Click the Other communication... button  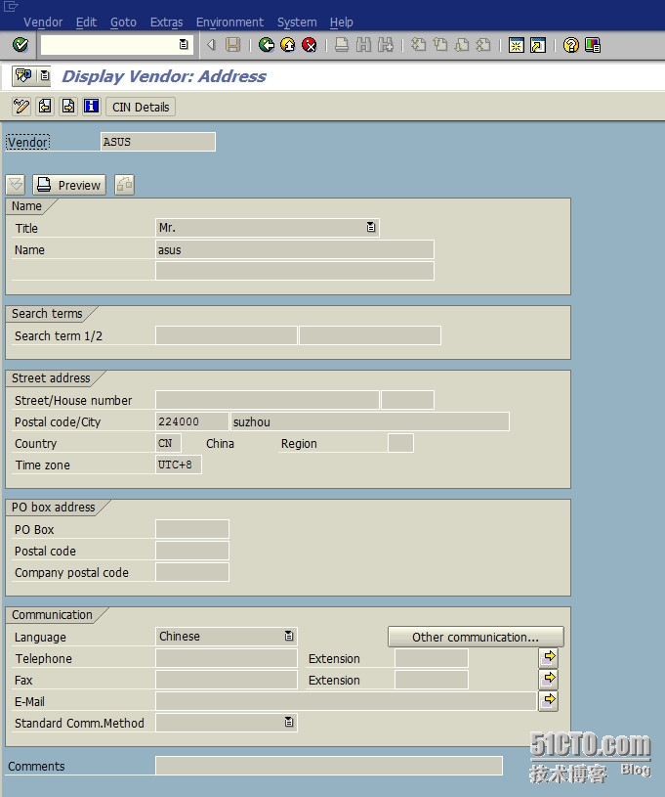coord(476,637)
